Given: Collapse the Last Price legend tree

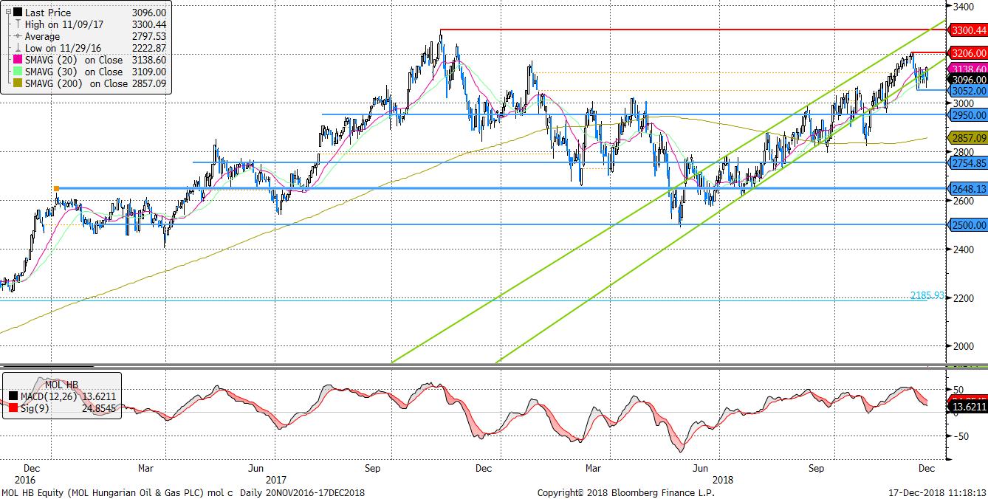Looking at the screenshot, I should click(x=7, y=13).
